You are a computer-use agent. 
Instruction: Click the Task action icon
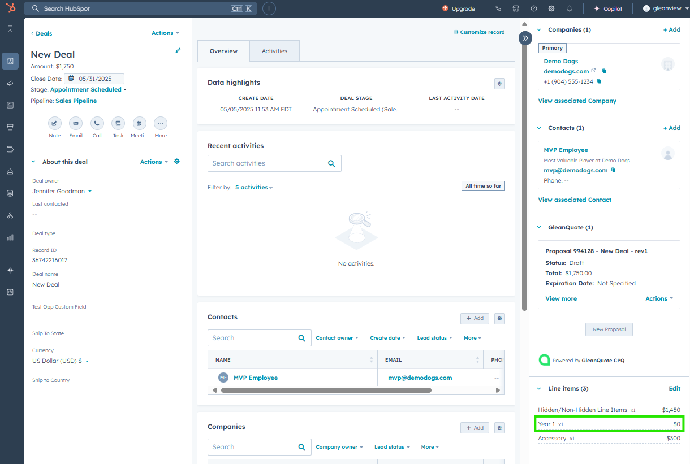[118, 123]
